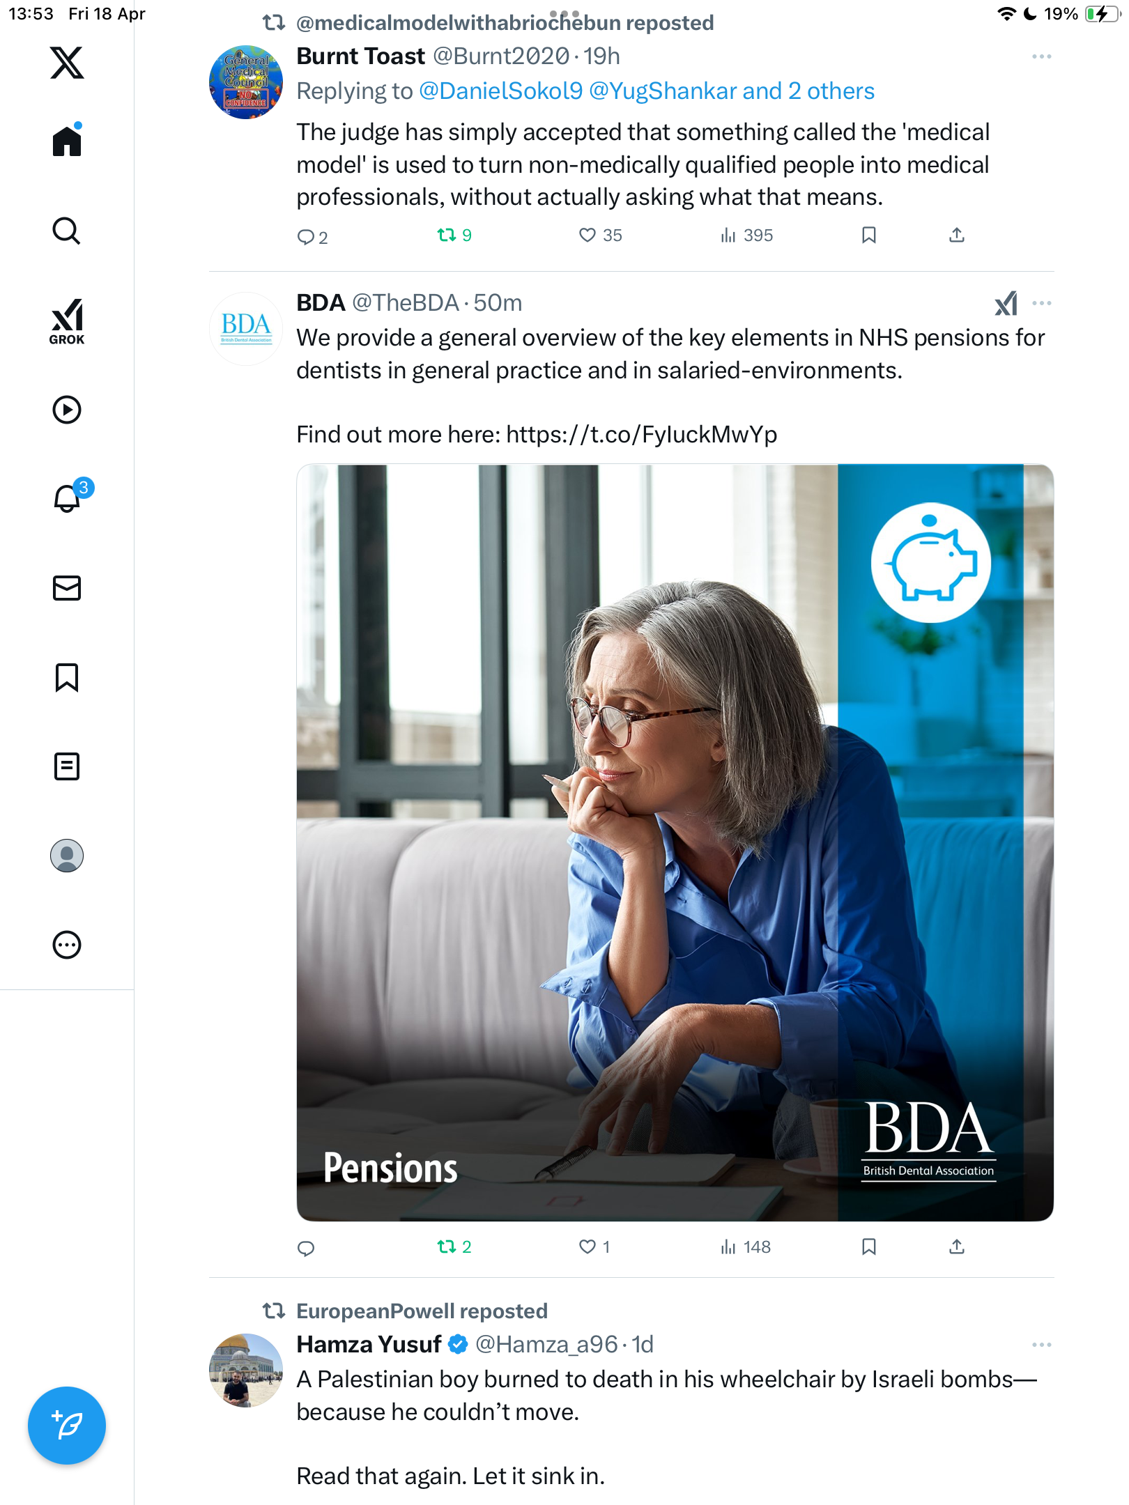Go to Home feed icon
Image resolution: width=1129 pixels, height=1505 pixels.
point(67,140)
